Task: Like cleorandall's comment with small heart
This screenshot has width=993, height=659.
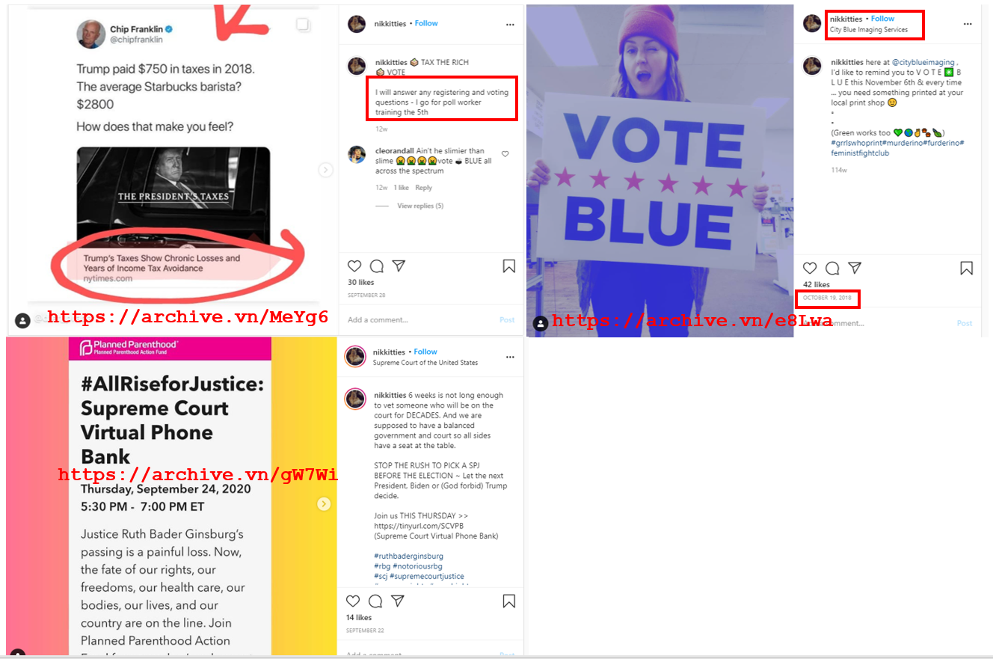Action: 505,154
